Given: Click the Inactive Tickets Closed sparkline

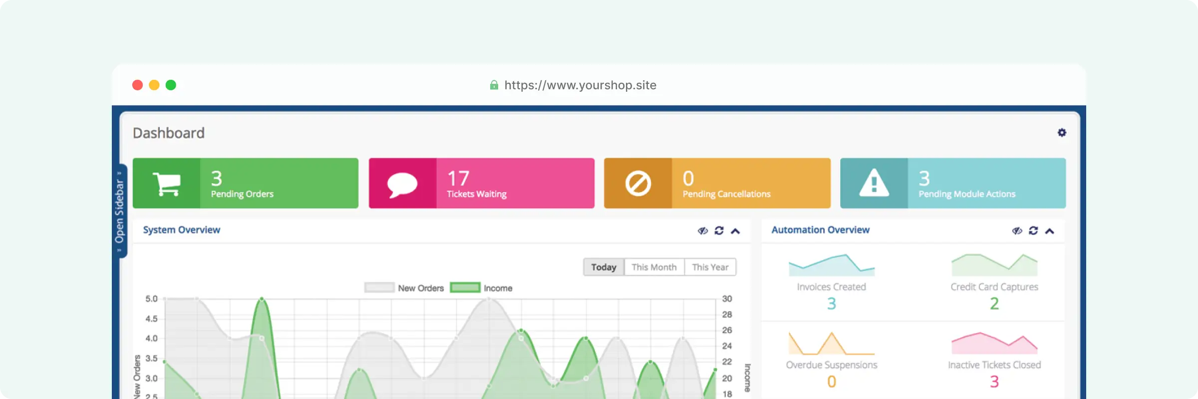Looking at the screenshot, I should coord(994,343).
